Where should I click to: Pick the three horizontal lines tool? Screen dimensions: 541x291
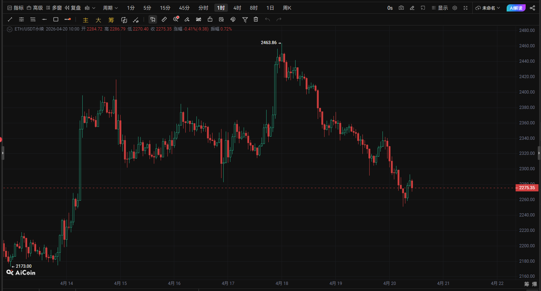[33, 19]
